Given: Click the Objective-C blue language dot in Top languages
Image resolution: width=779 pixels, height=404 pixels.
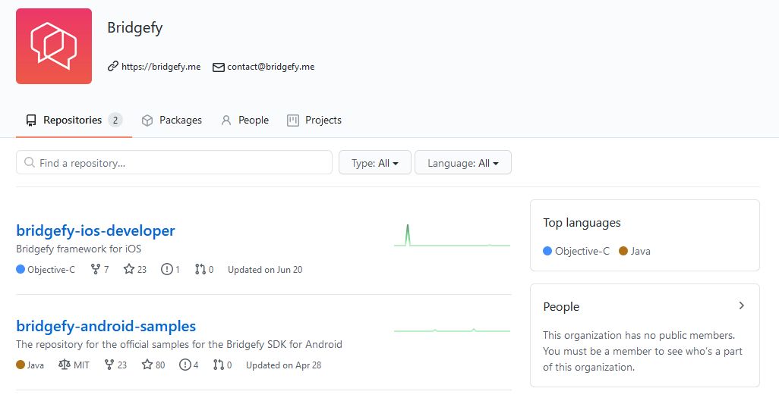Looking at the screenshot, I should click(x=547, y=251).
